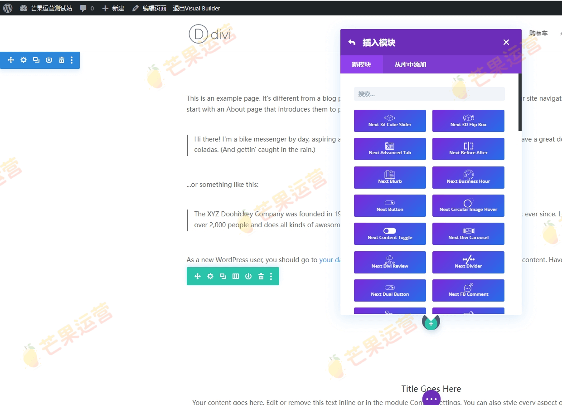Open section settings via the blue gear icon
This screenshot has height=405, width=562.
[24, 59]
